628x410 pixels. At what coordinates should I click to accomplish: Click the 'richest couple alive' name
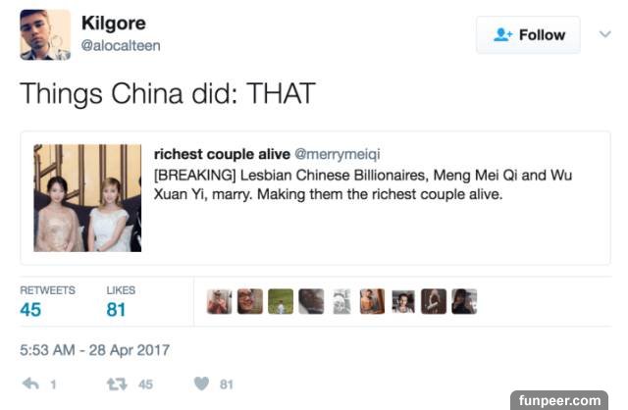click(x=222, y=154)
